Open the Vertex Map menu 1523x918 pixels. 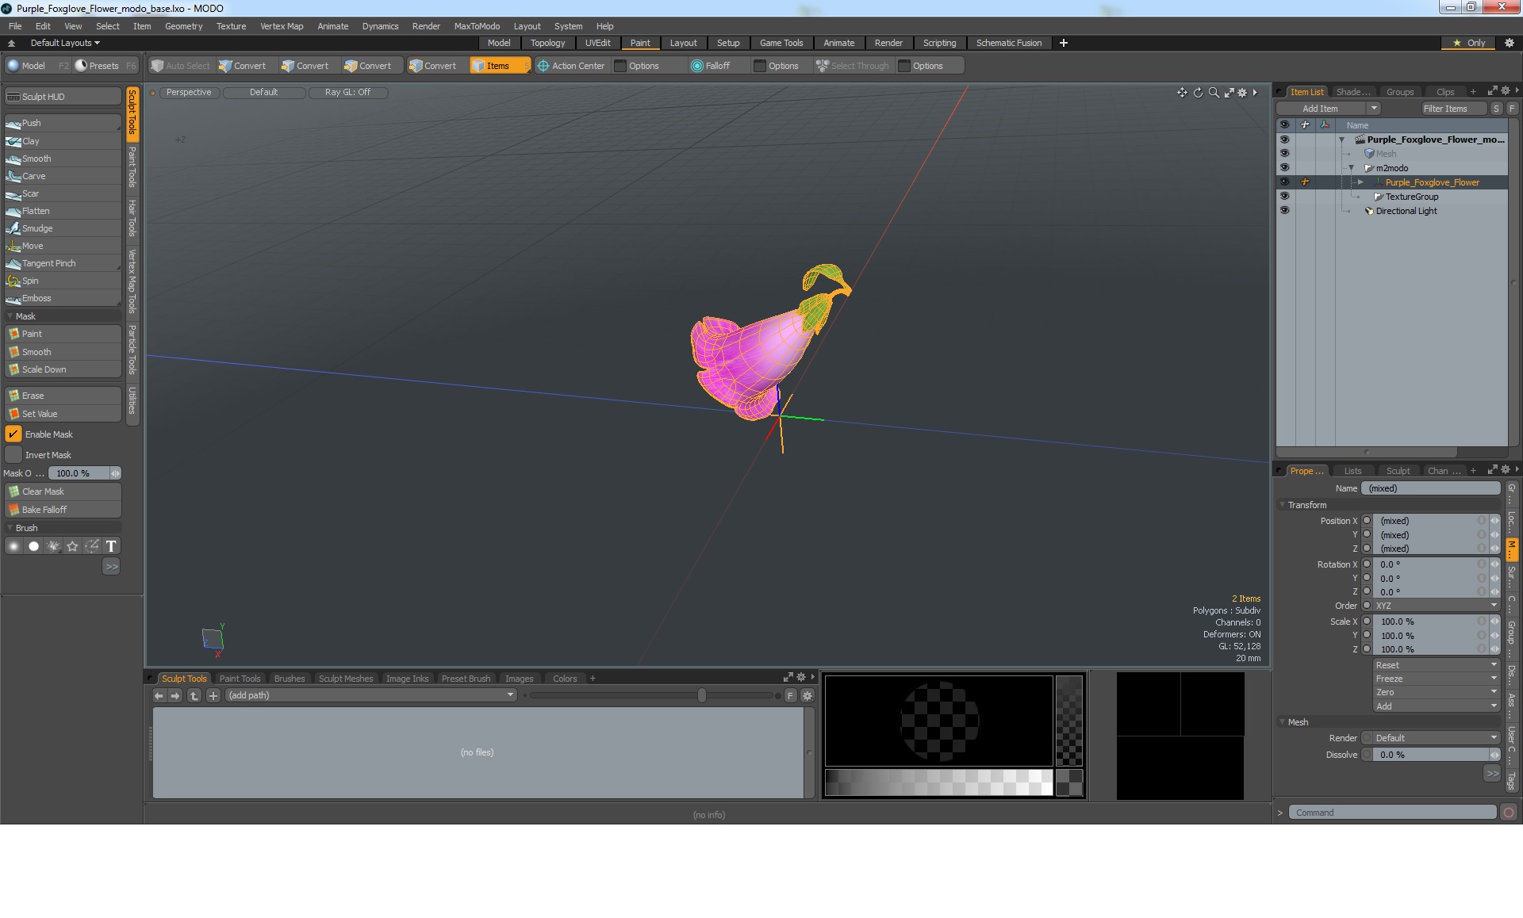[x=282, y=26]
